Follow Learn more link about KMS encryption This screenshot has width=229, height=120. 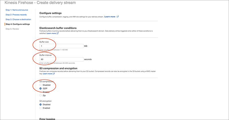pos(47,74)
